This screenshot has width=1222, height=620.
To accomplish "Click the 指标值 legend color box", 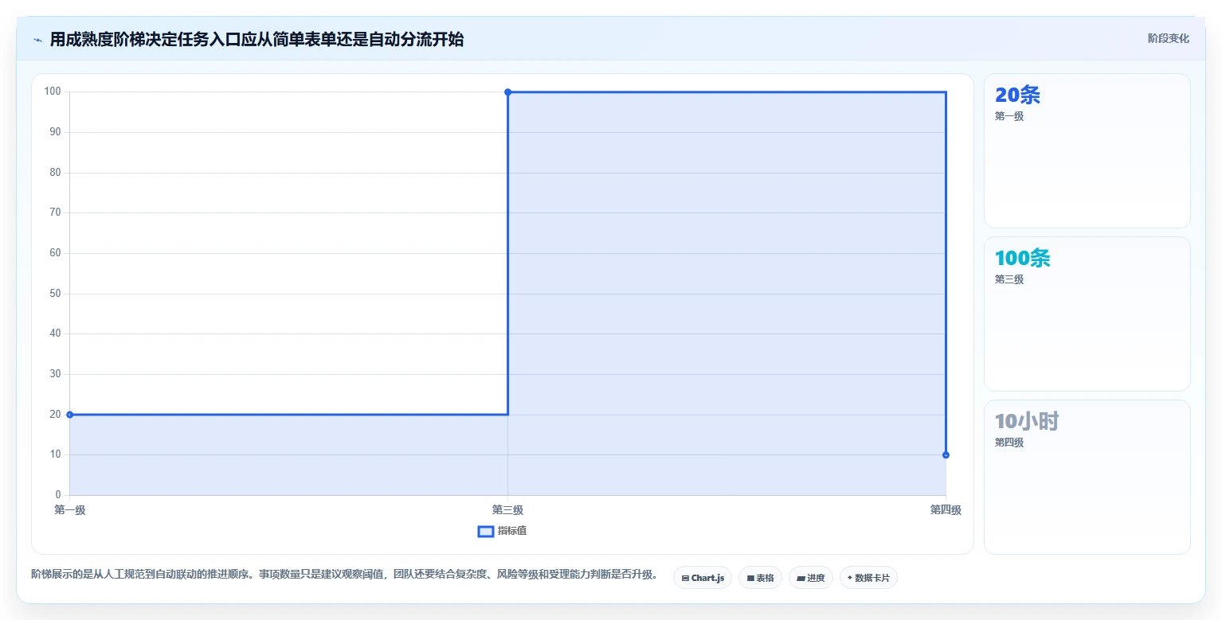I will tap(485, 531).
